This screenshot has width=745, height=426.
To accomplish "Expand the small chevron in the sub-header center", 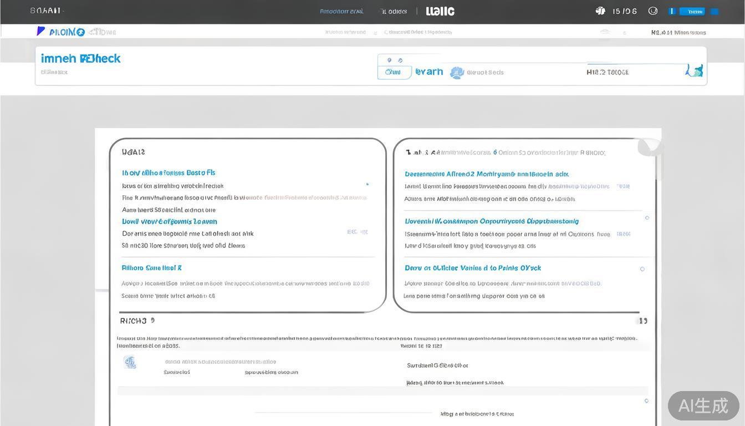I will [x=375, y=33].
